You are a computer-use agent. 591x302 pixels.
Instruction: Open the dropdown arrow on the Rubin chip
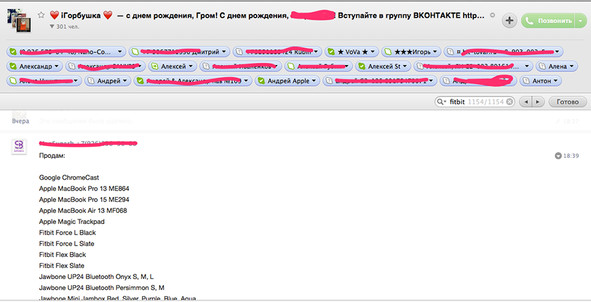pyautogui.click(x=316, y=52)
